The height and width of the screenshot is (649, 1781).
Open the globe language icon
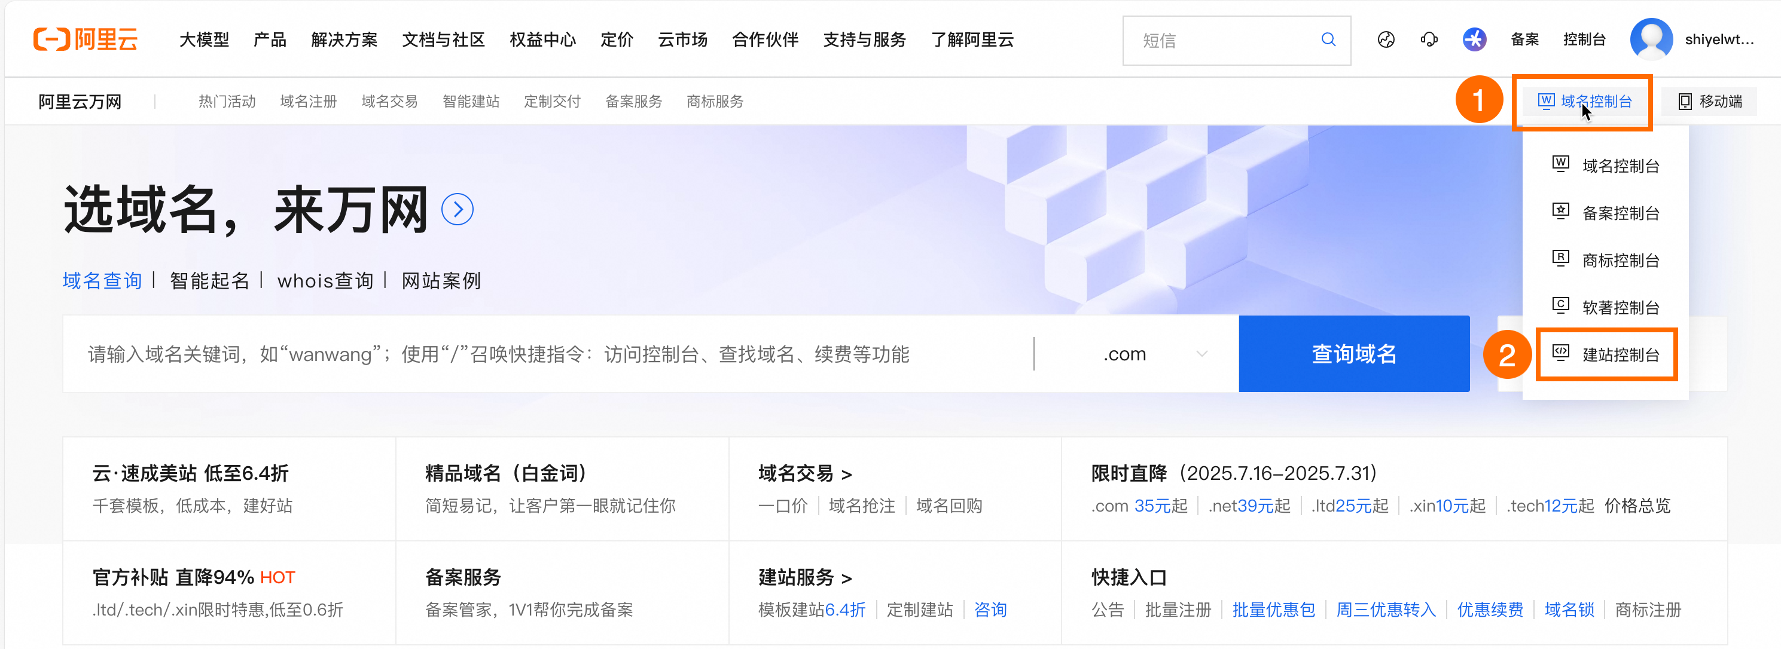pos(1386,40)
